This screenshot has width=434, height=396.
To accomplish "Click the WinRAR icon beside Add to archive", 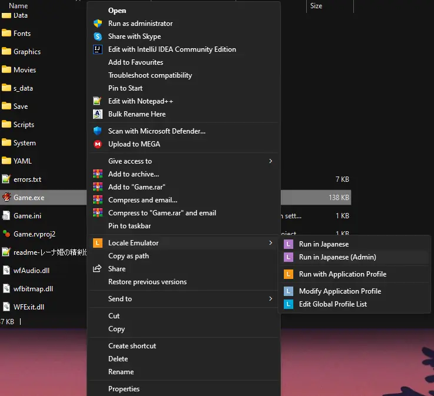I will point(98,174).
